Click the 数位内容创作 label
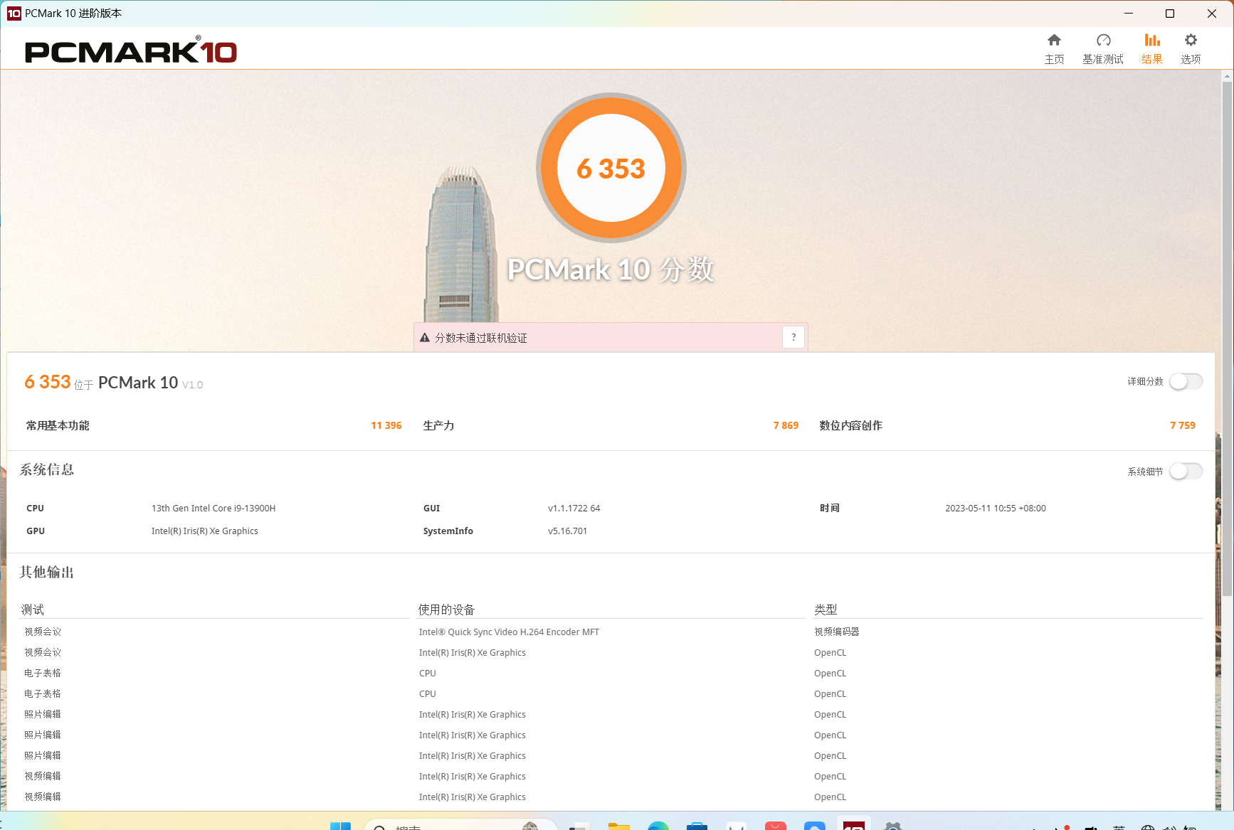The height and width of the screenshot is (830, 1234). pos(851,425)
